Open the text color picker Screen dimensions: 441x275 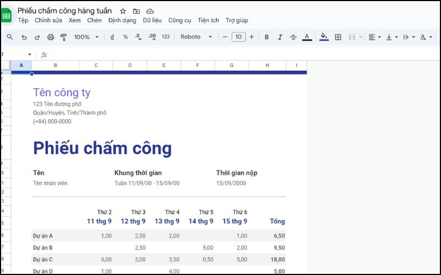pos(307,37)
